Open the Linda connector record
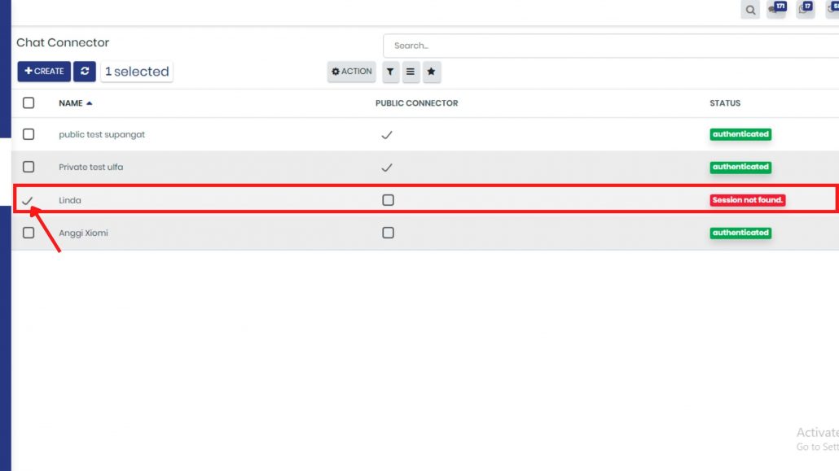This screenshot has height=471, width=839. pyautogui.click(x=70, y=200)
